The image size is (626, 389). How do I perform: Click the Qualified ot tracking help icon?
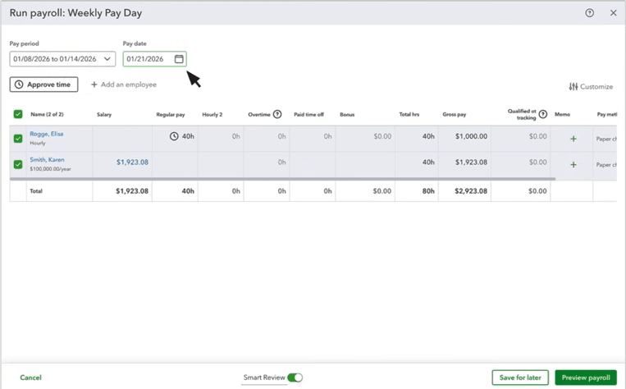tap(543, 115)
